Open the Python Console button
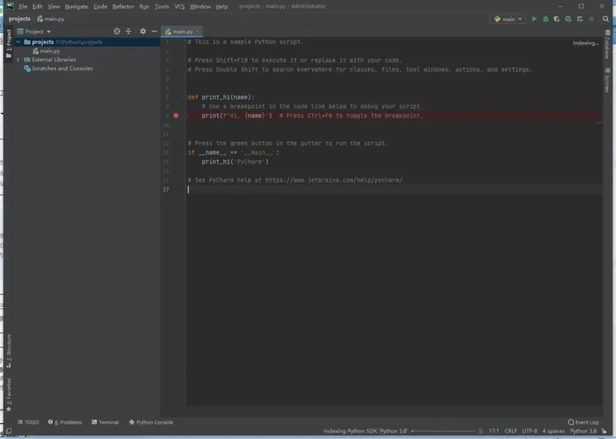Image resolution: width=616 pixels, height=439 pixels. pyautogui.click(x=151, y=422)
